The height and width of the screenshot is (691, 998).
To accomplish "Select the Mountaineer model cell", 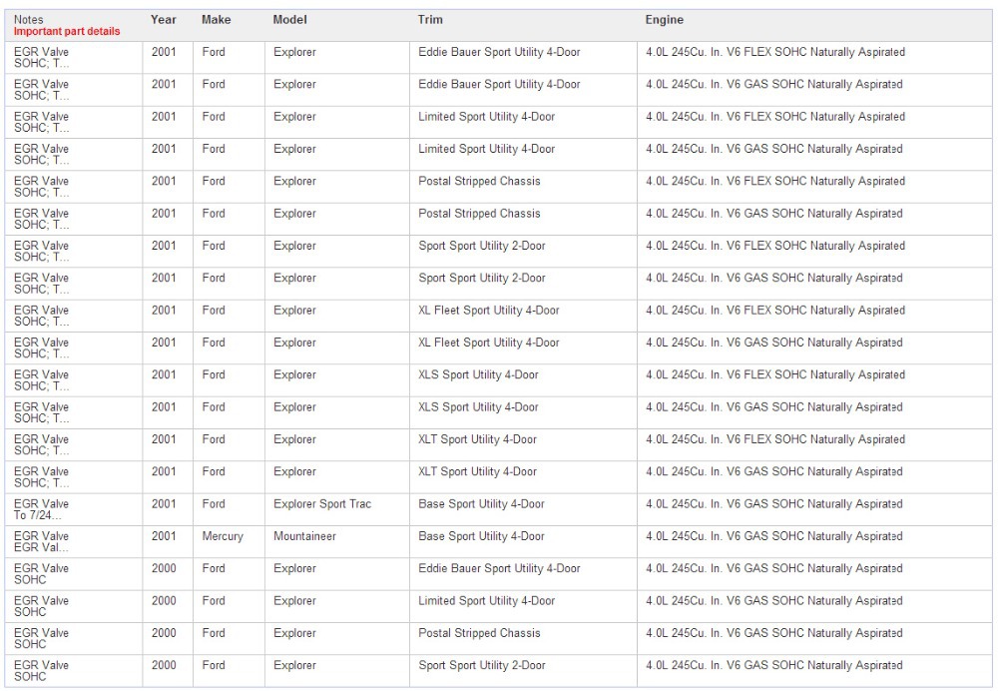I will [x=304, y=536].
